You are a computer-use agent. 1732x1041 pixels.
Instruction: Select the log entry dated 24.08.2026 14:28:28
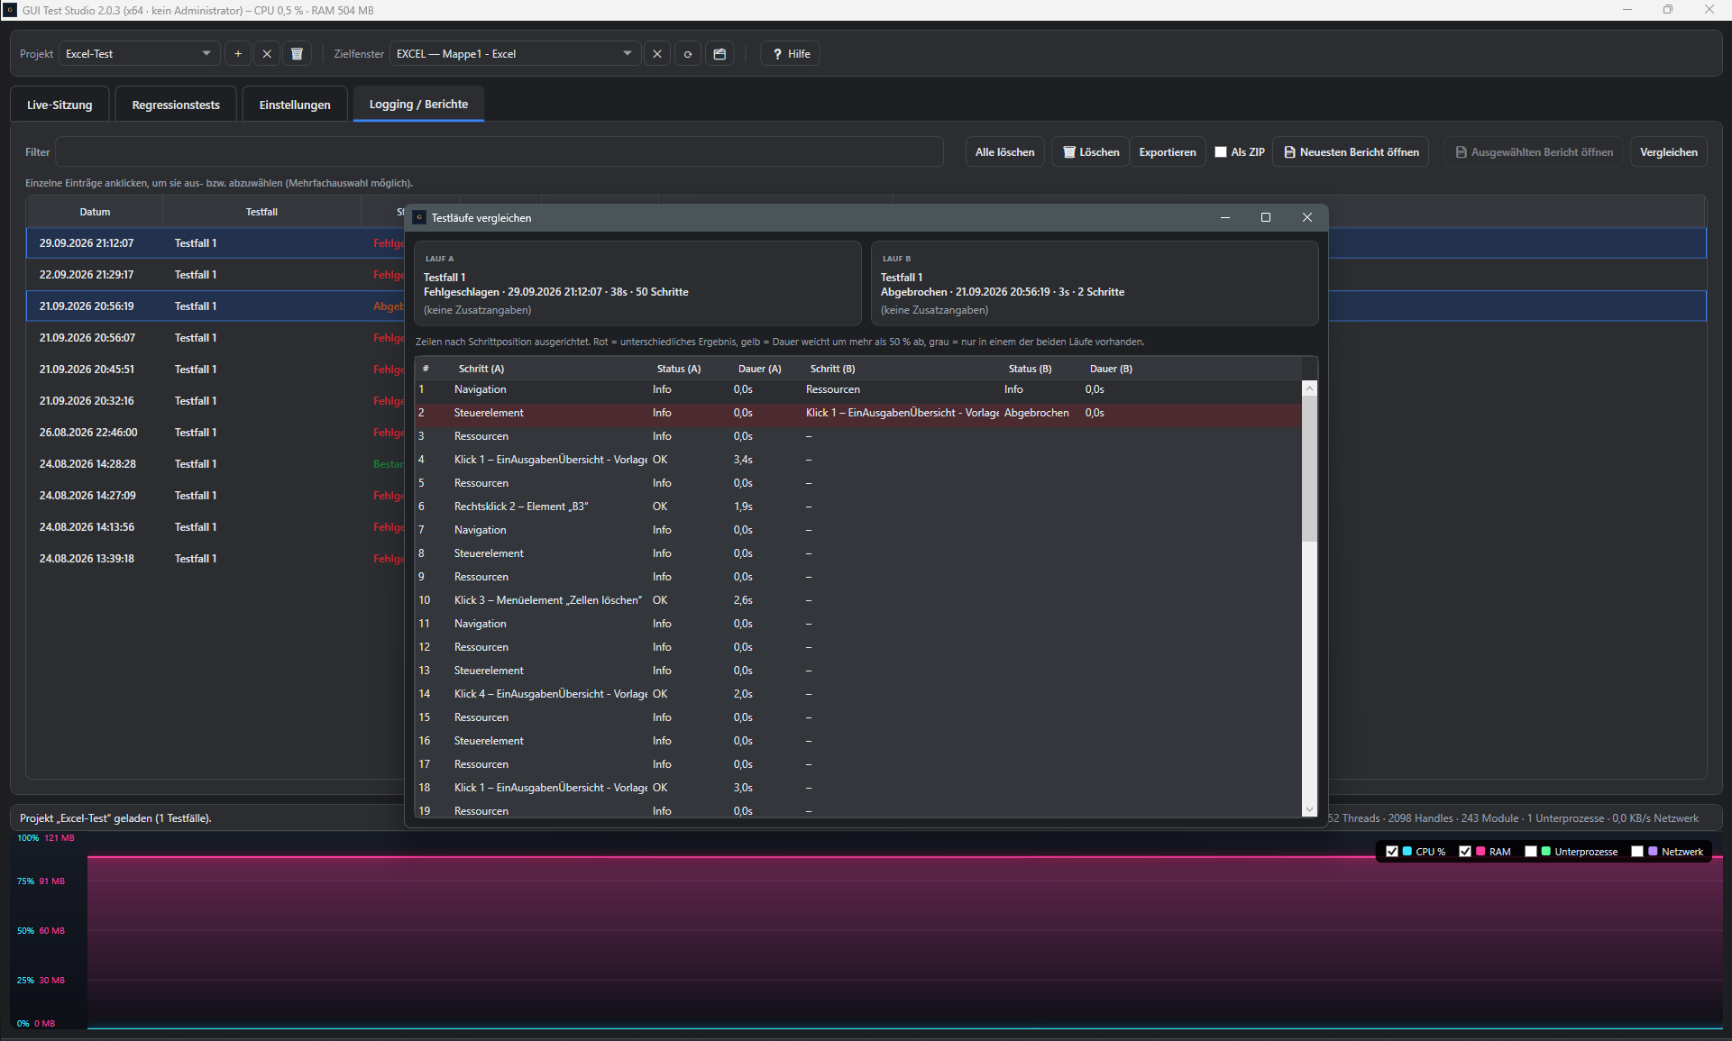click(x=216, y=464)
